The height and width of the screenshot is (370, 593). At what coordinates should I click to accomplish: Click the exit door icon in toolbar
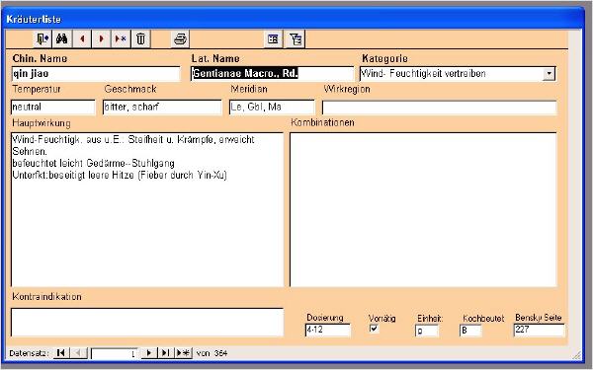42,38
